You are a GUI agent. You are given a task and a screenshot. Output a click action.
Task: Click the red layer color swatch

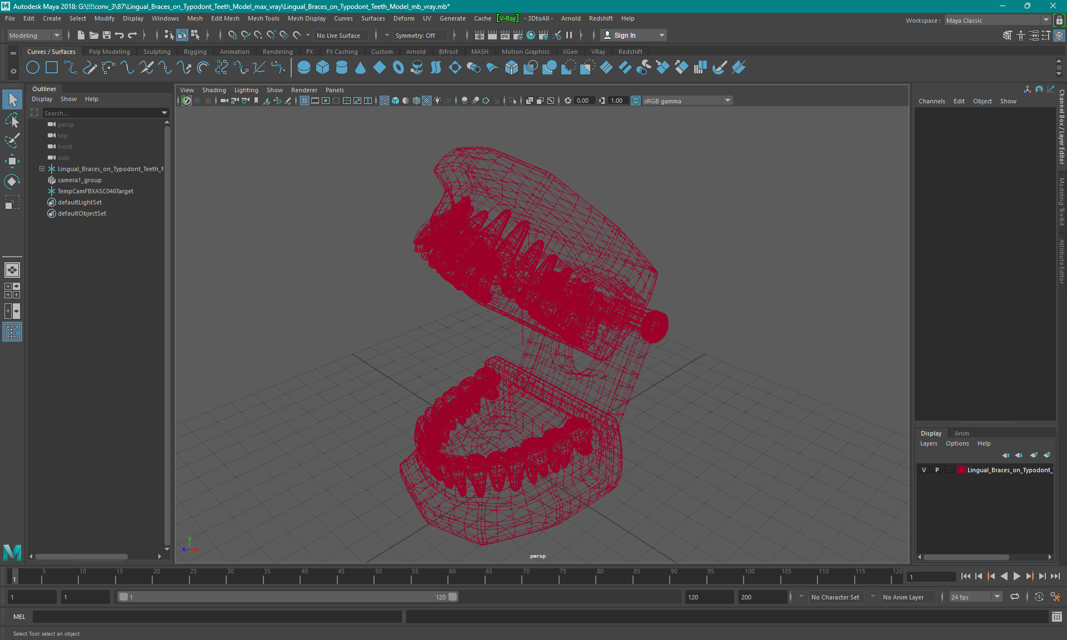coord(961,470)
